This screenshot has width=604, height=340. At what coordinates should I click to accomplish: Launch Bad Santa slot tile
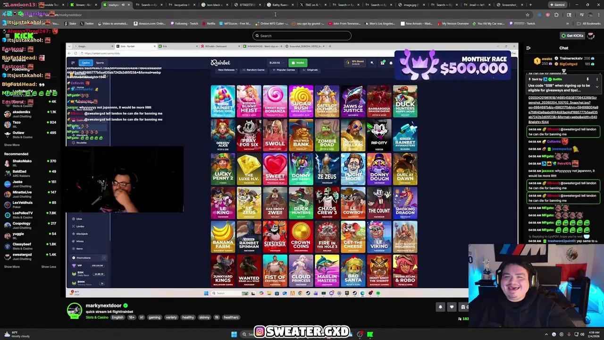click(353, 271)
